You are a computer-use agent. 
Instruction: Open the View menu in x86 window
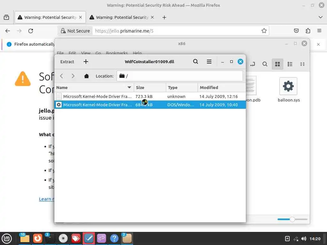click(86, 53)
